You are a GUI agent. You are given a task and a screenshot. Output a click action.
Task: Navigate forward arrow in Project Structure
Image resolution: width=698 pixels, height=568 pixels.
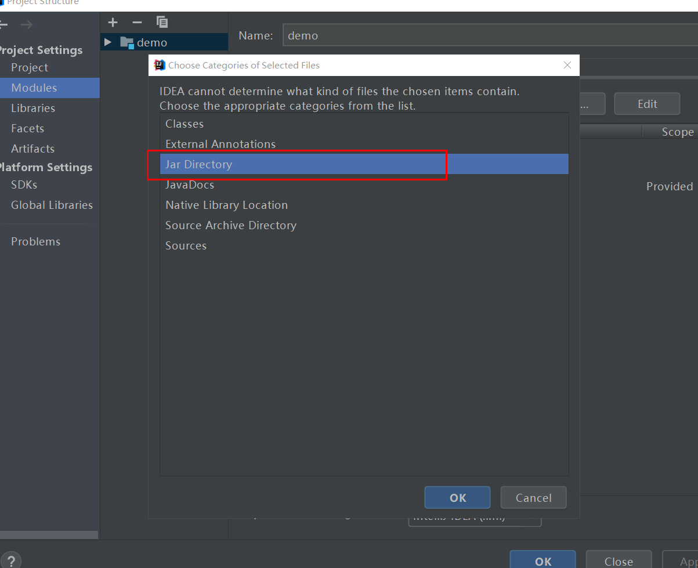click(27, 24)
